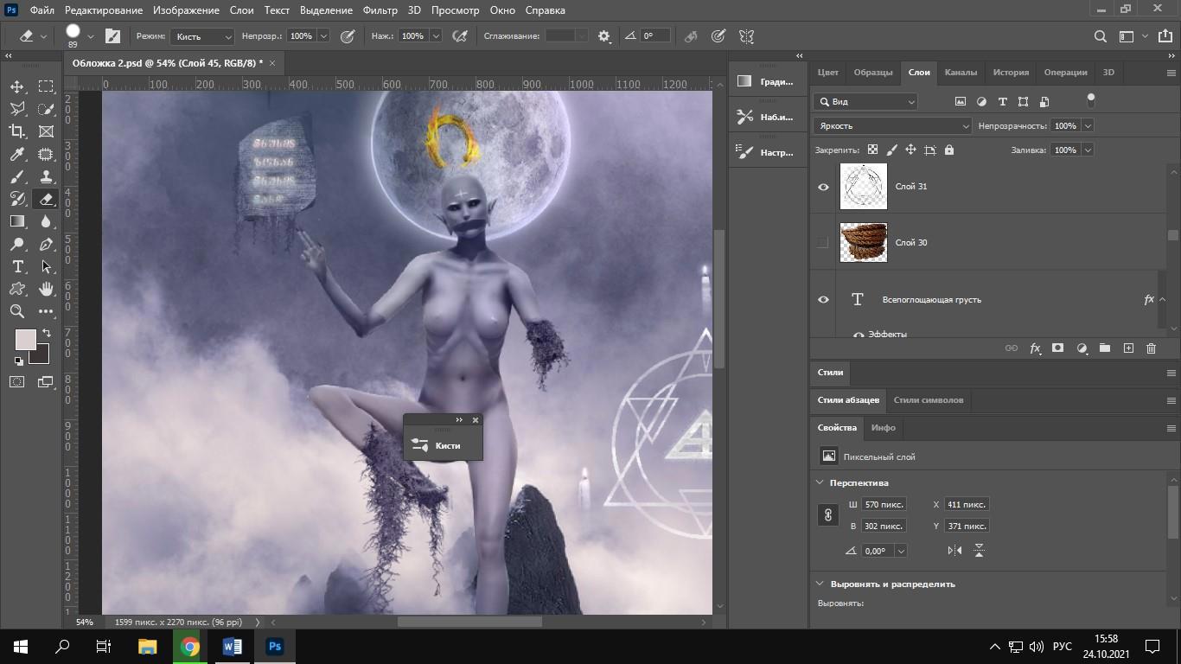Open the Яркость blend mode dropdown
Viewport: 1181px width, 664px height.
[x=892, y=126]
